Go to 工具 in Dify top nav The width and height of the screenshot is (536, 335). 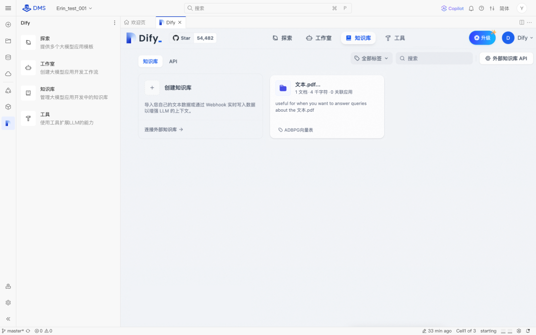[x=395, y=38]
